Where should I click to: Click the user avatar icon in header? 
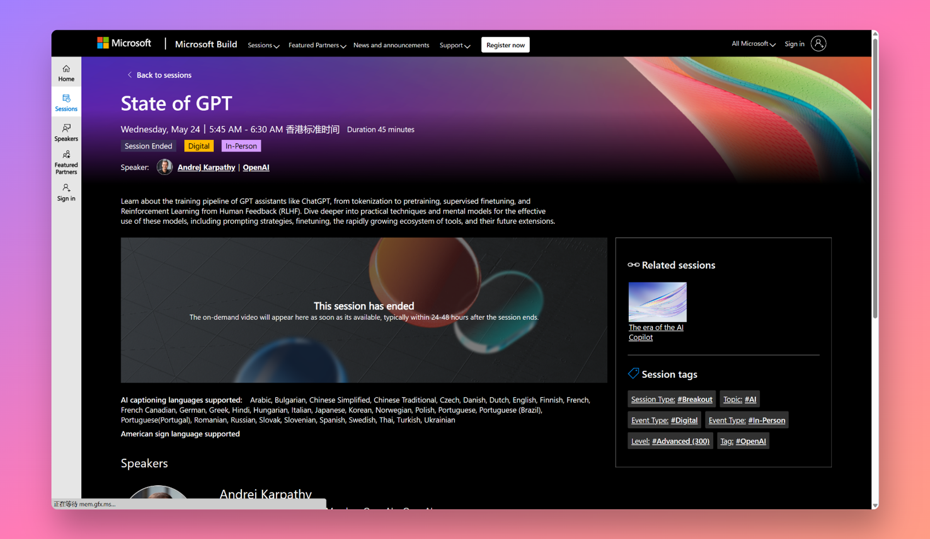coord(818,44)
